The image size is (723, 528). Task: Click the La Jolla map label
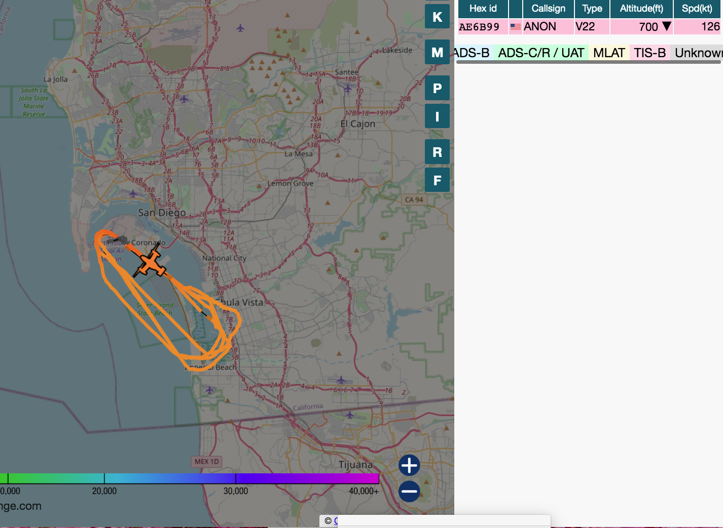coord(55,79)
